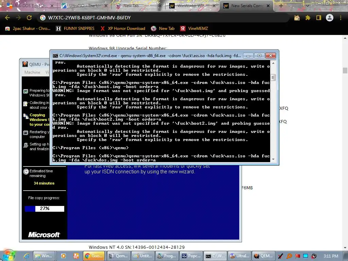Click the Google icon in address bar
348x261 pixels.
point(43,18)
